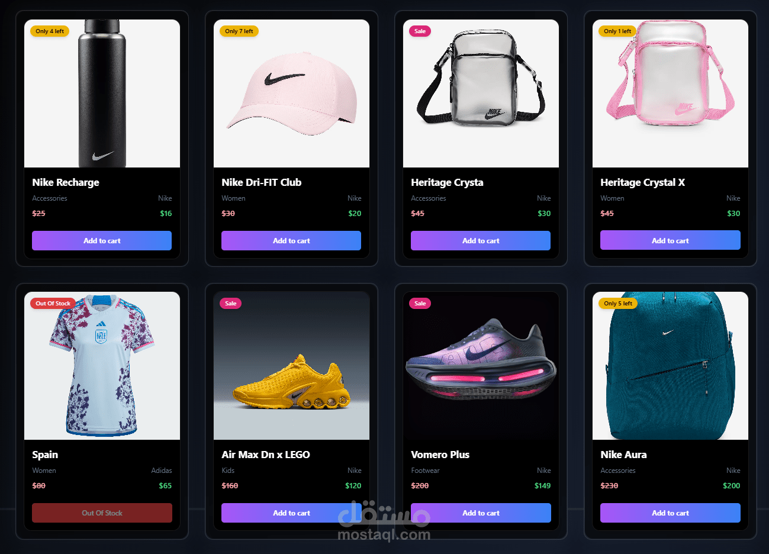The width and height of the screenshot is (769, 554).
Task: Open the black Nike Recharge bottle image
Action: [x=102, y=94]
